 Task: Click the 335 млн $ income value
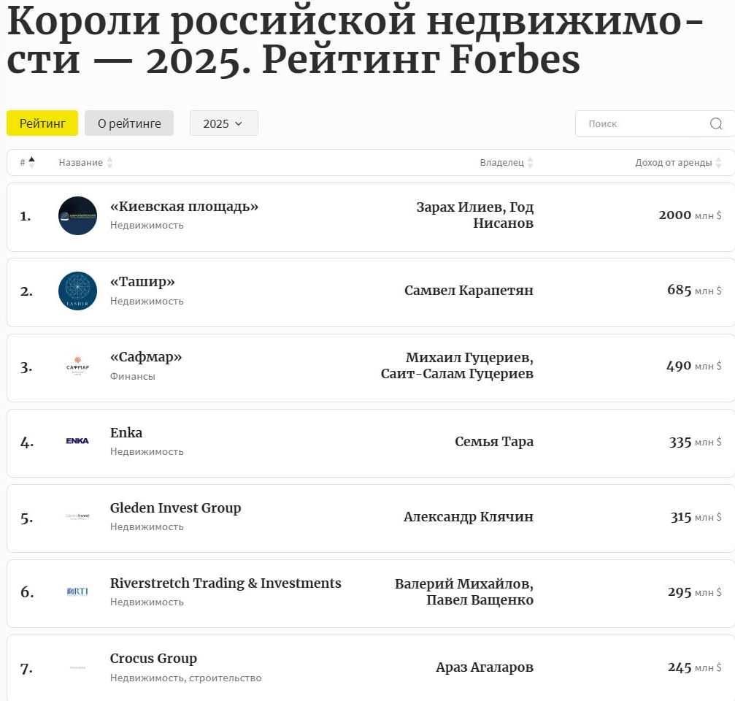tap(695, 442)
